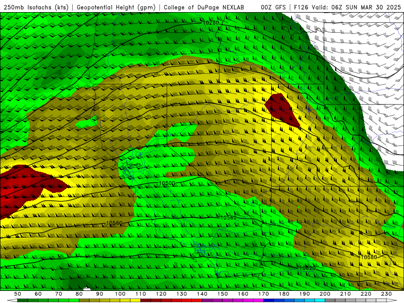Click the 90 value on the color scale
This screenshot has width=404, height=303.
(99, 294)
